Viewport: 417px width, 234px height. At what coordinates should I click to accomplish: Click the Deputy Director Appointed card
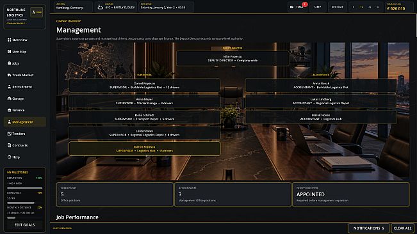click(x=351, y=194)
